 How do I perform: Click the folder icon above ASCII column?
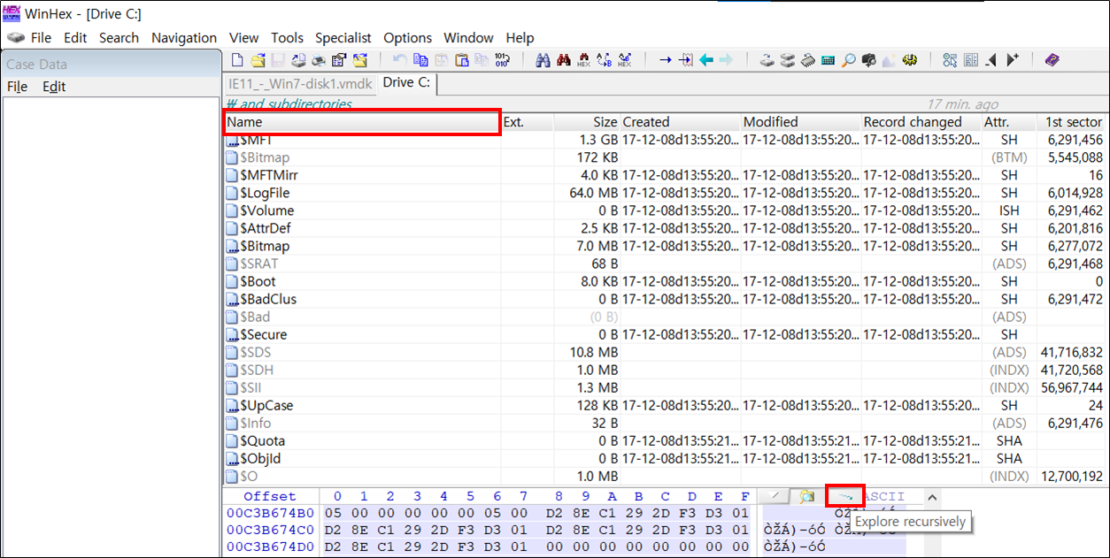[x=807, y=496]
